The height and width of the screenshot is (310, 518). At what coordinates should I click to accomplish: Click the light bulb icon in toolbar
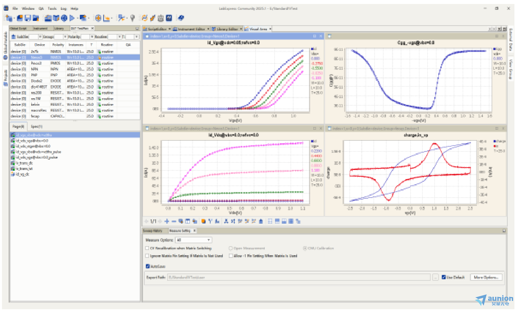pyautogui.click(x=132, y=18)
